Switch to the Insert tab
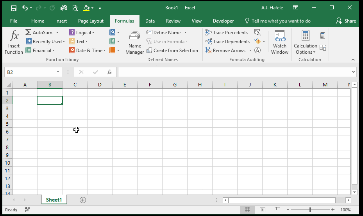The image size is (363, 216). (x=61, y=21)
